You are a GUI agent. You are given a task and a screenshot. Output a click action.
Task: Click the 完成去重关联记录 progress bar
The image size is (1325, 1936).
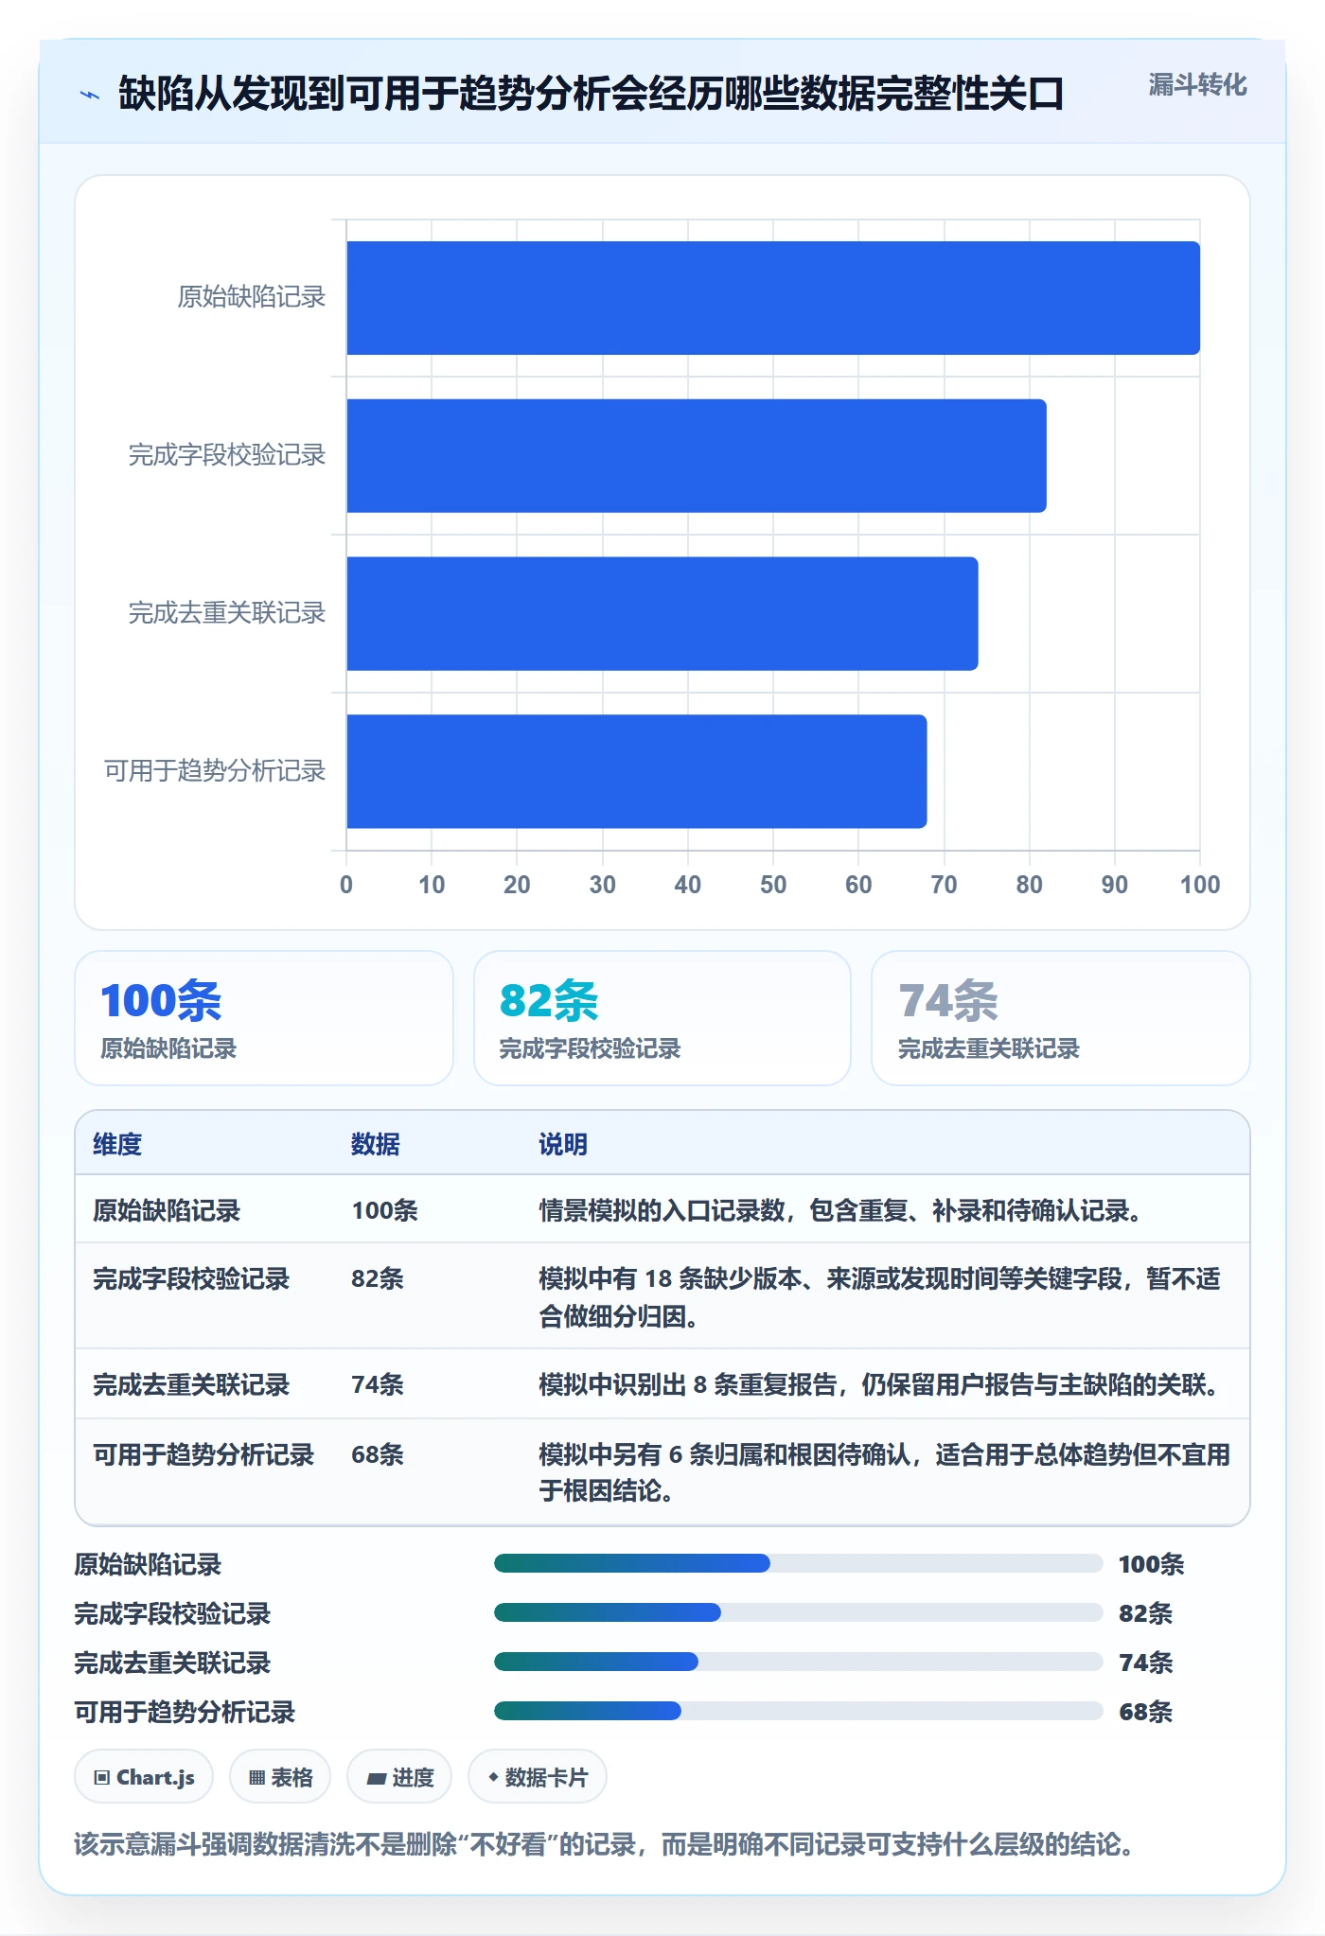point(799,1662)
